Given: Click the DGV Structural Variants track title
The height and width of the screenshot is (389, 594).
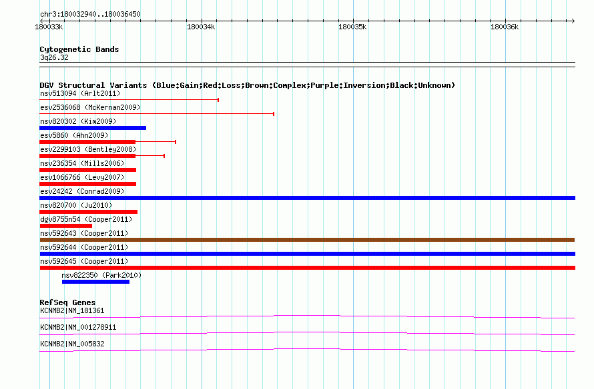Looking at the screenshot, I should [248, 85].
